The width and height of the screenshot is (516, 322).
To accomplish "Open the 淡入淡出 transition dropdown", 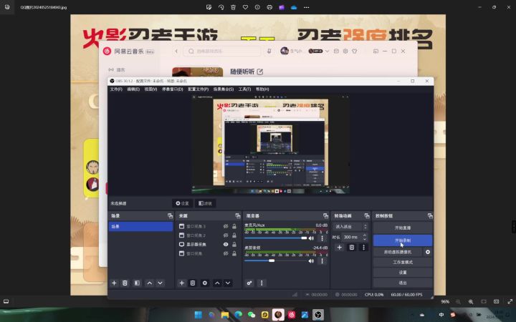I will (350, 227).
